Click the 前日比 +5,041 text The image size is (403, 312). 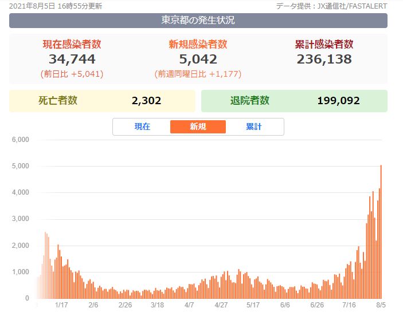[x=72, y=74]
